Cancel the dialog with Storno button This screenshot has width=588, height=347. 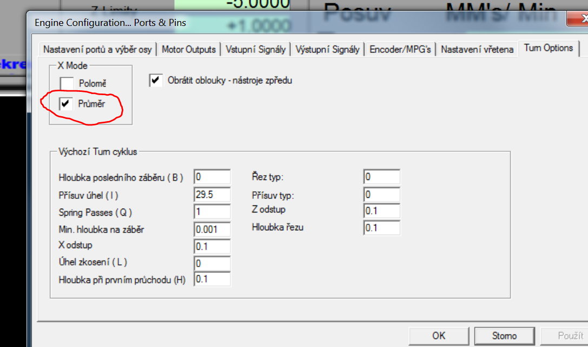tap(504, 336)
